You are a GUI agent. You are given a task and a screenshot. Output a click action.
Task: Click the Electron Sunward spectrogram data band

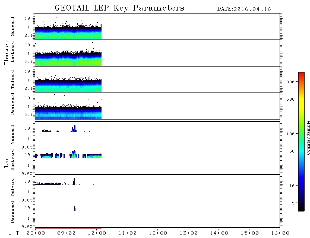pyautogui.click(x=68, y=33)
